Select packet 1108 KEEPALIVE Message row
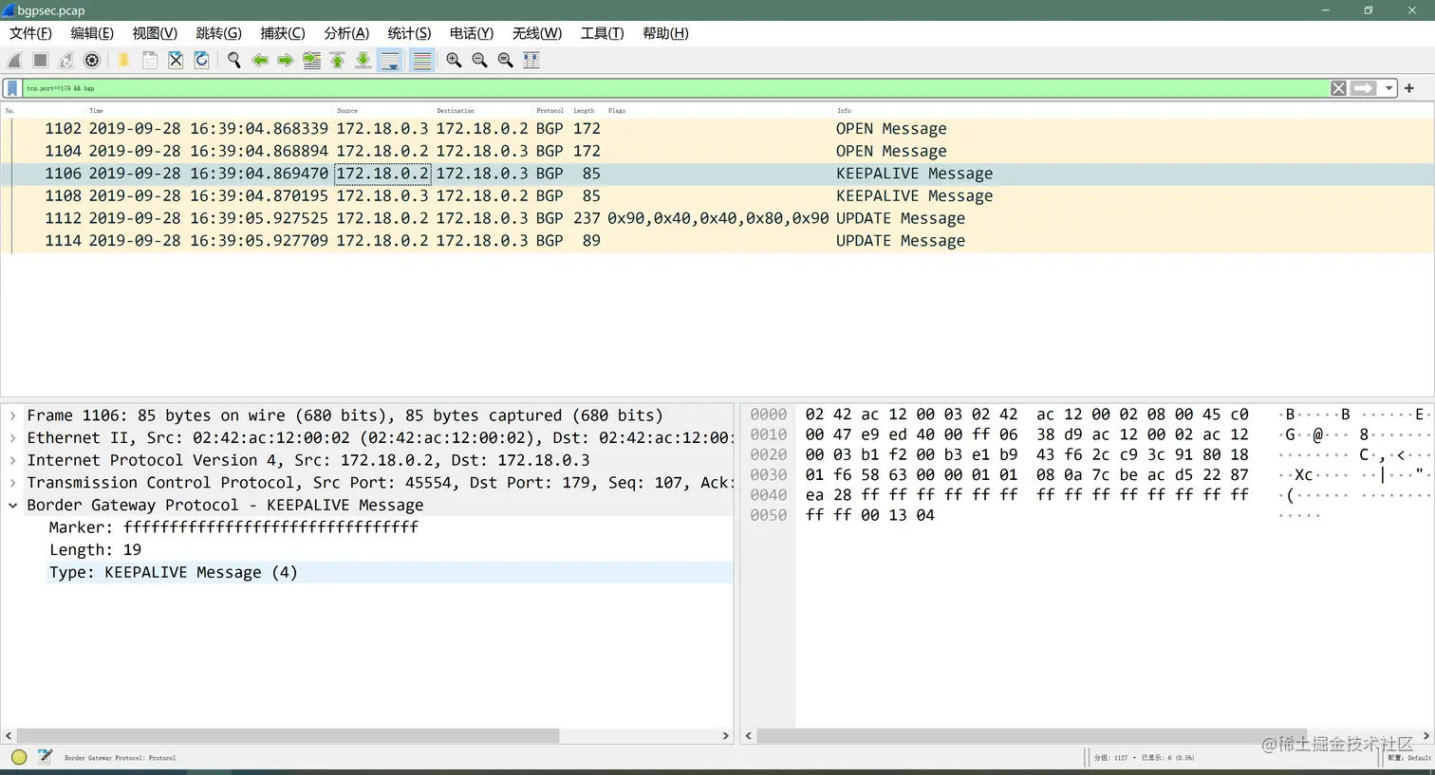The height and width of the screenshot is (775, 1435). 717,196
